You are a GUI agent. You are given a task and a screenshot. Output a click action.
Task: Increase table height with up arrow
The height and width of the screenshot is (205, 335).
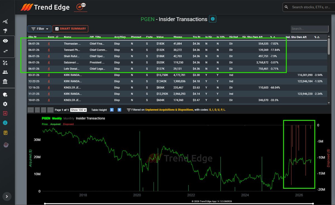pos(119,110)
